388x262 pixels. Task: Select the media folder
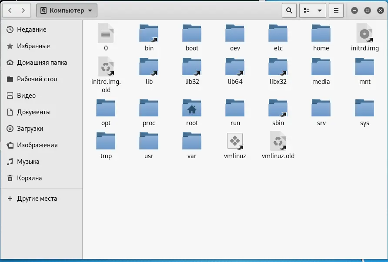[x=321, y=71]
